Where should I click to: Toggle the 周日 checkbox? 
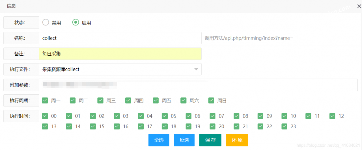click(211, 101)
